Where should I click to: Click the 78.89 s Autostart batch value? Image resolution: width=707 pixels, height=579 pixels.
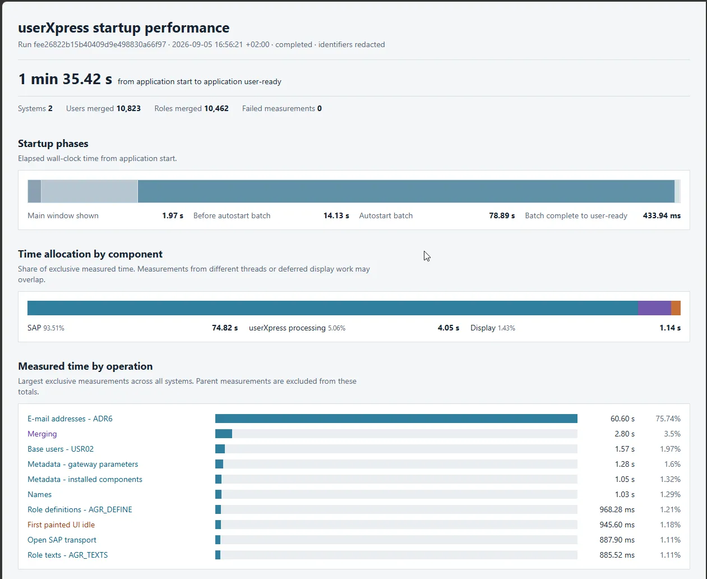coord(502,215)
